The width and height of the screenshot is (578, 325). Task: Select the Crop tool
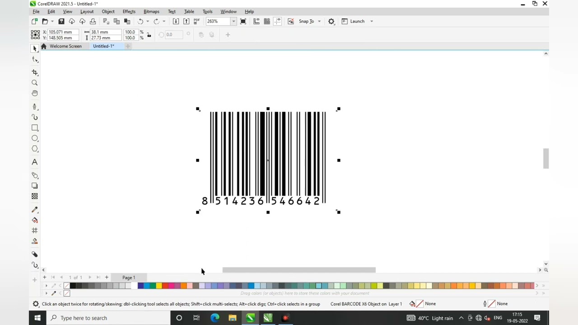[35, 72]
